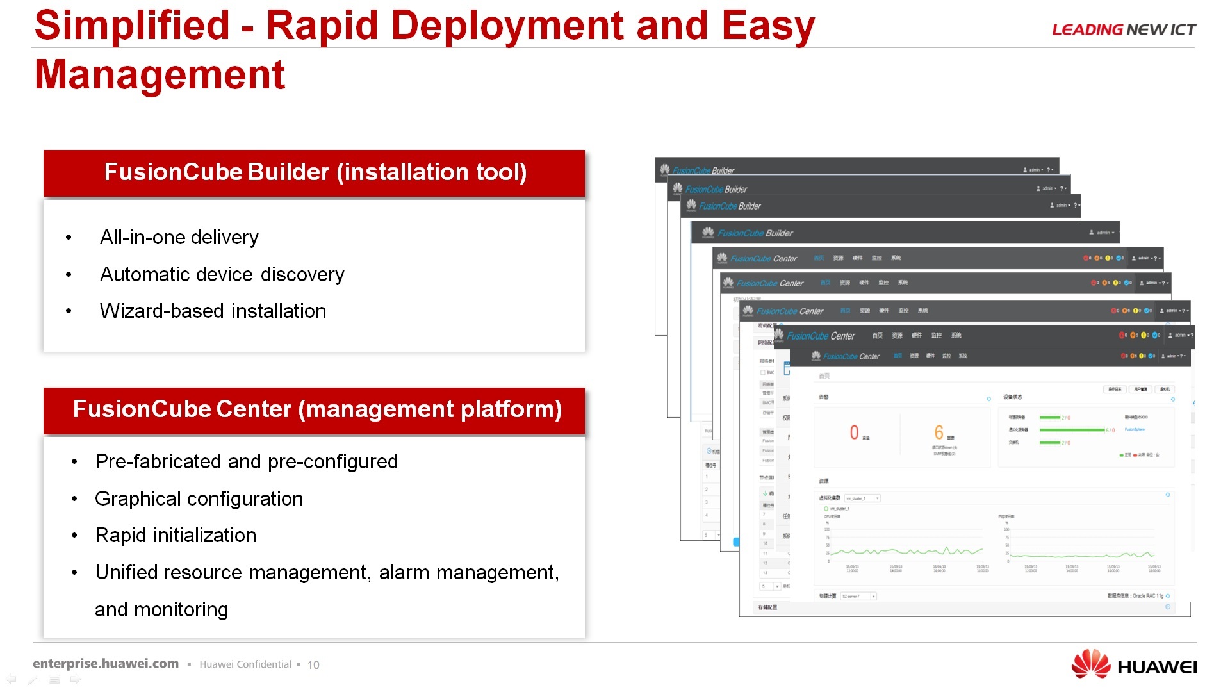
Task: Click the longest green device status bar
Action: pyautogui.click(x=1072, y=430)
